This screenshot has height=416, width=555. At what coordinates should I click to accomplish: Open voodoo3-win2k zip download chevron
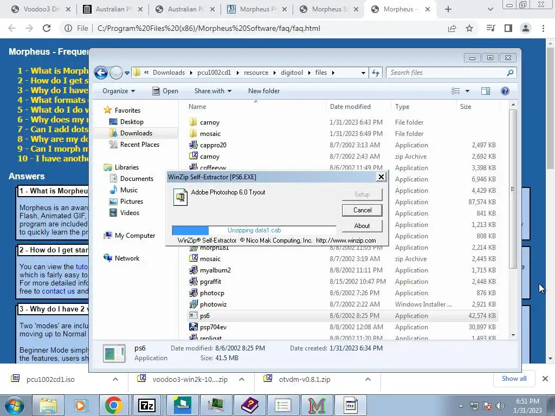pyautogui.click(x=242, y=379)
